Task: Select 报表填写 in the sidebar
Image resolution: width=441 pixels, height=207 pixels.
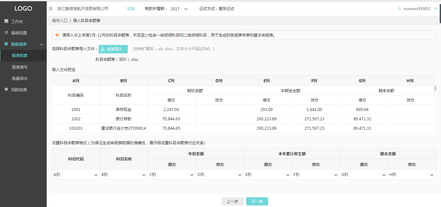Action: point(20,67)
